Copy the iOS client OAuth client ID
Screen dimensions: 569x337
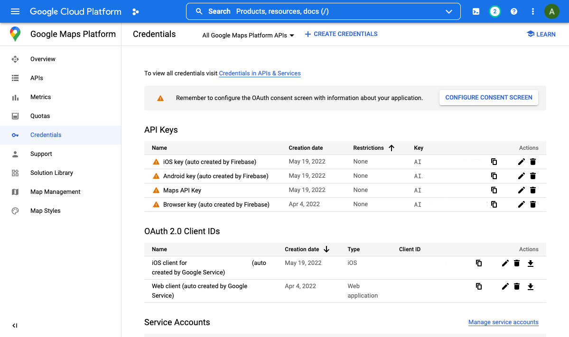pos(479,263)
